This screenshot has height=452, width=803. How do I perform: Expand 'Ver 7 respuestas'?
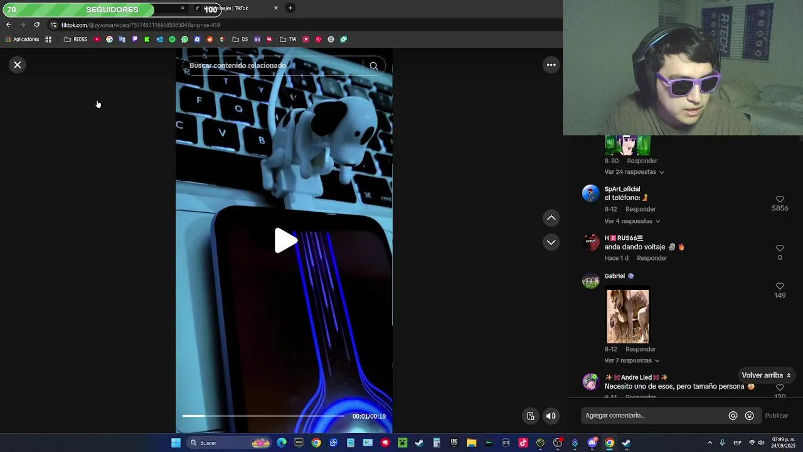(632, 360)
